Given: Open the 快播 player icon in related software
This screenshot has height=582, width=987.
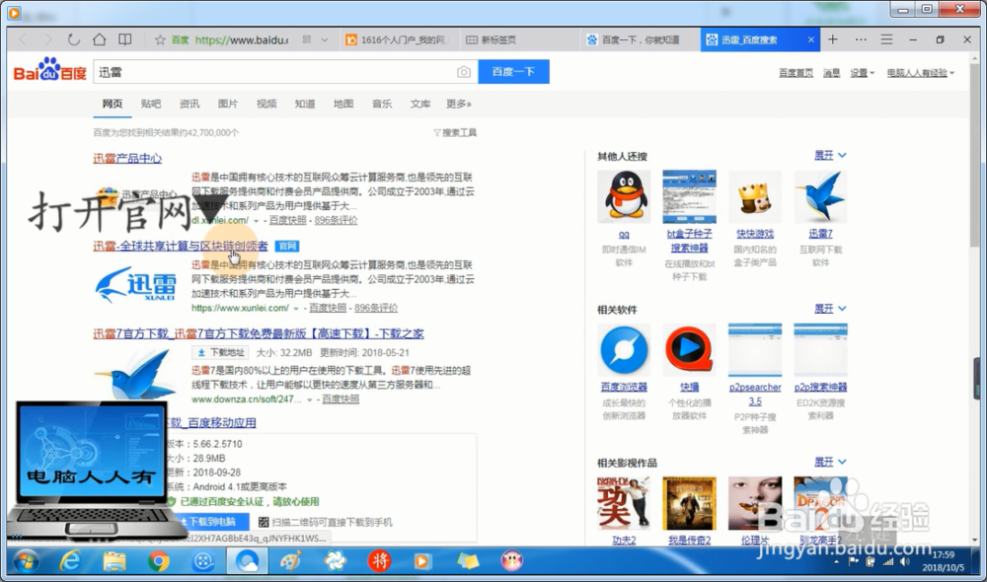Looking at the screenshot, I should pos(689,350).
